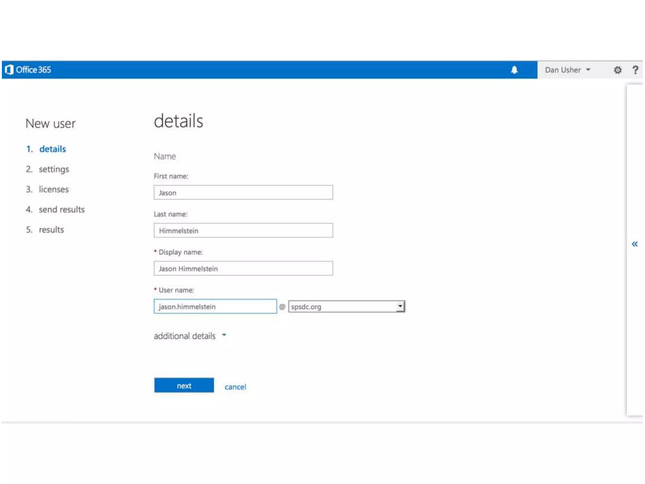Click the Office 365 logo icon

pos(9,70)
